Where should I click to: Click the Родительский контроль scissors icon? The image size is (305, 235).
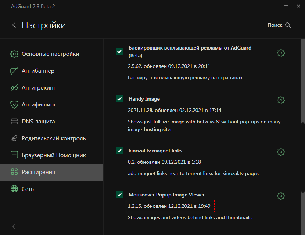tap(14, 138)
